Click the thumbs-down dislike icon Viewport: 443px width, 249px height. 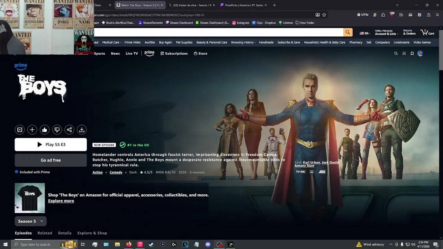point(57,130)
